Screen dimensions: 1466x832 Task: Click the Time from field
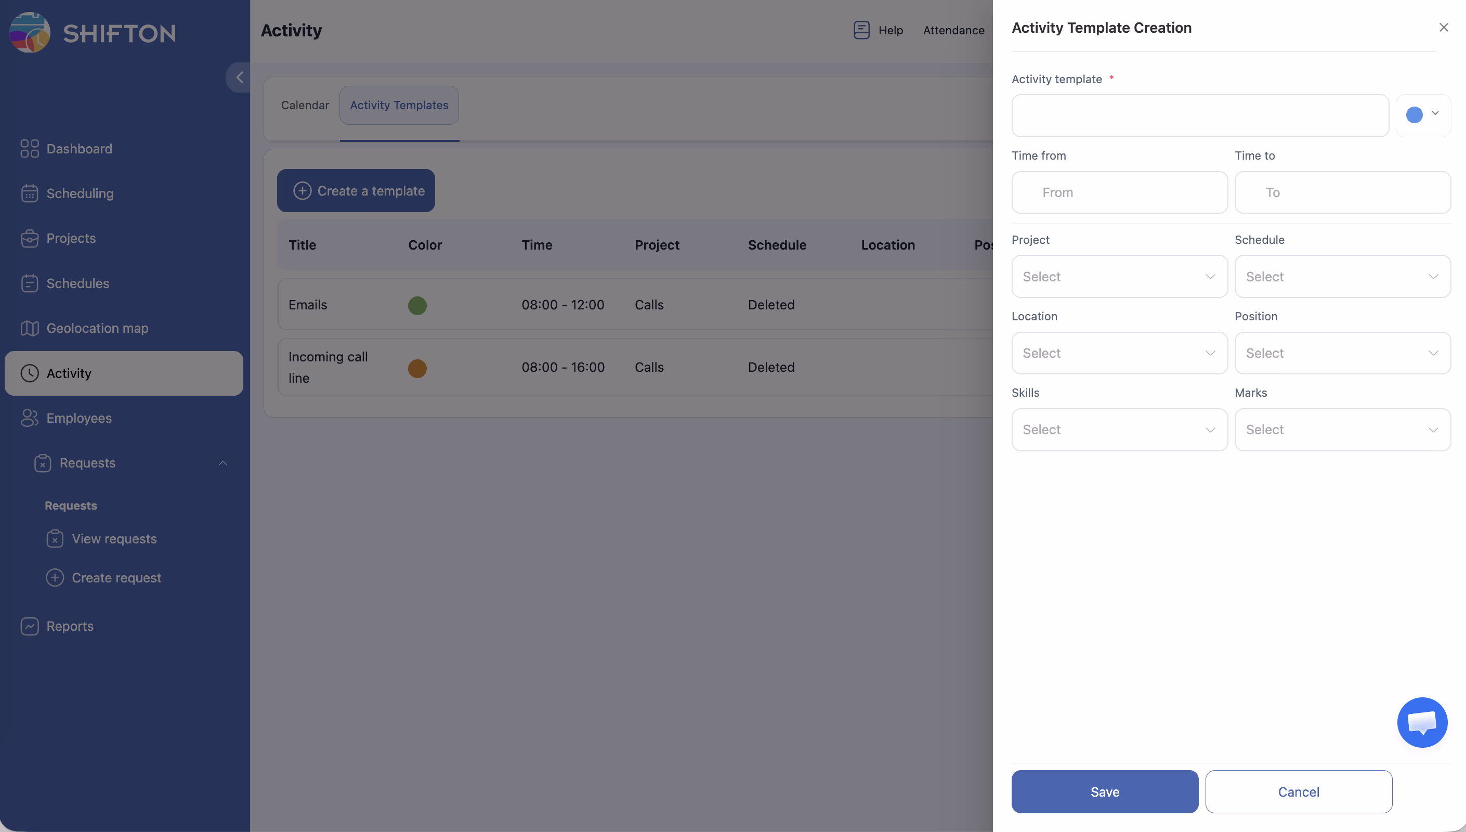[x=1119, y=192]
